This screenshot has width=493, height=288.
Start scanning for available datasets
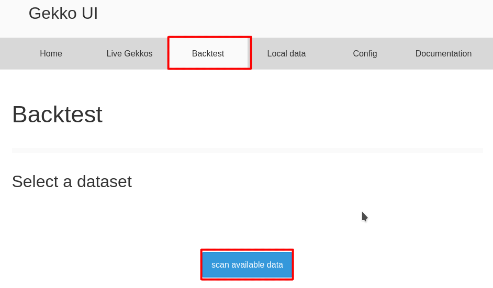click(x=247, y=265)
